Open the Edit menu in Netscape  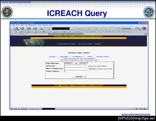tap(18, 25)
